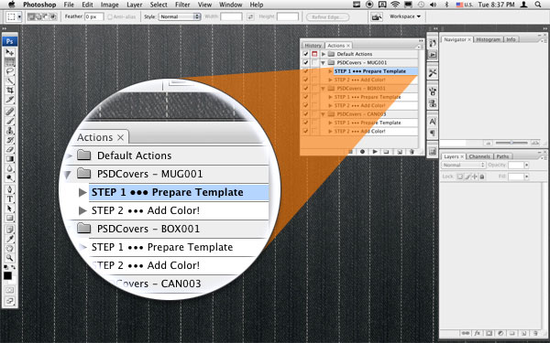This screenshot has height=343, width=550.
Task: Select the Lasso tool
Action: point(10,71)
